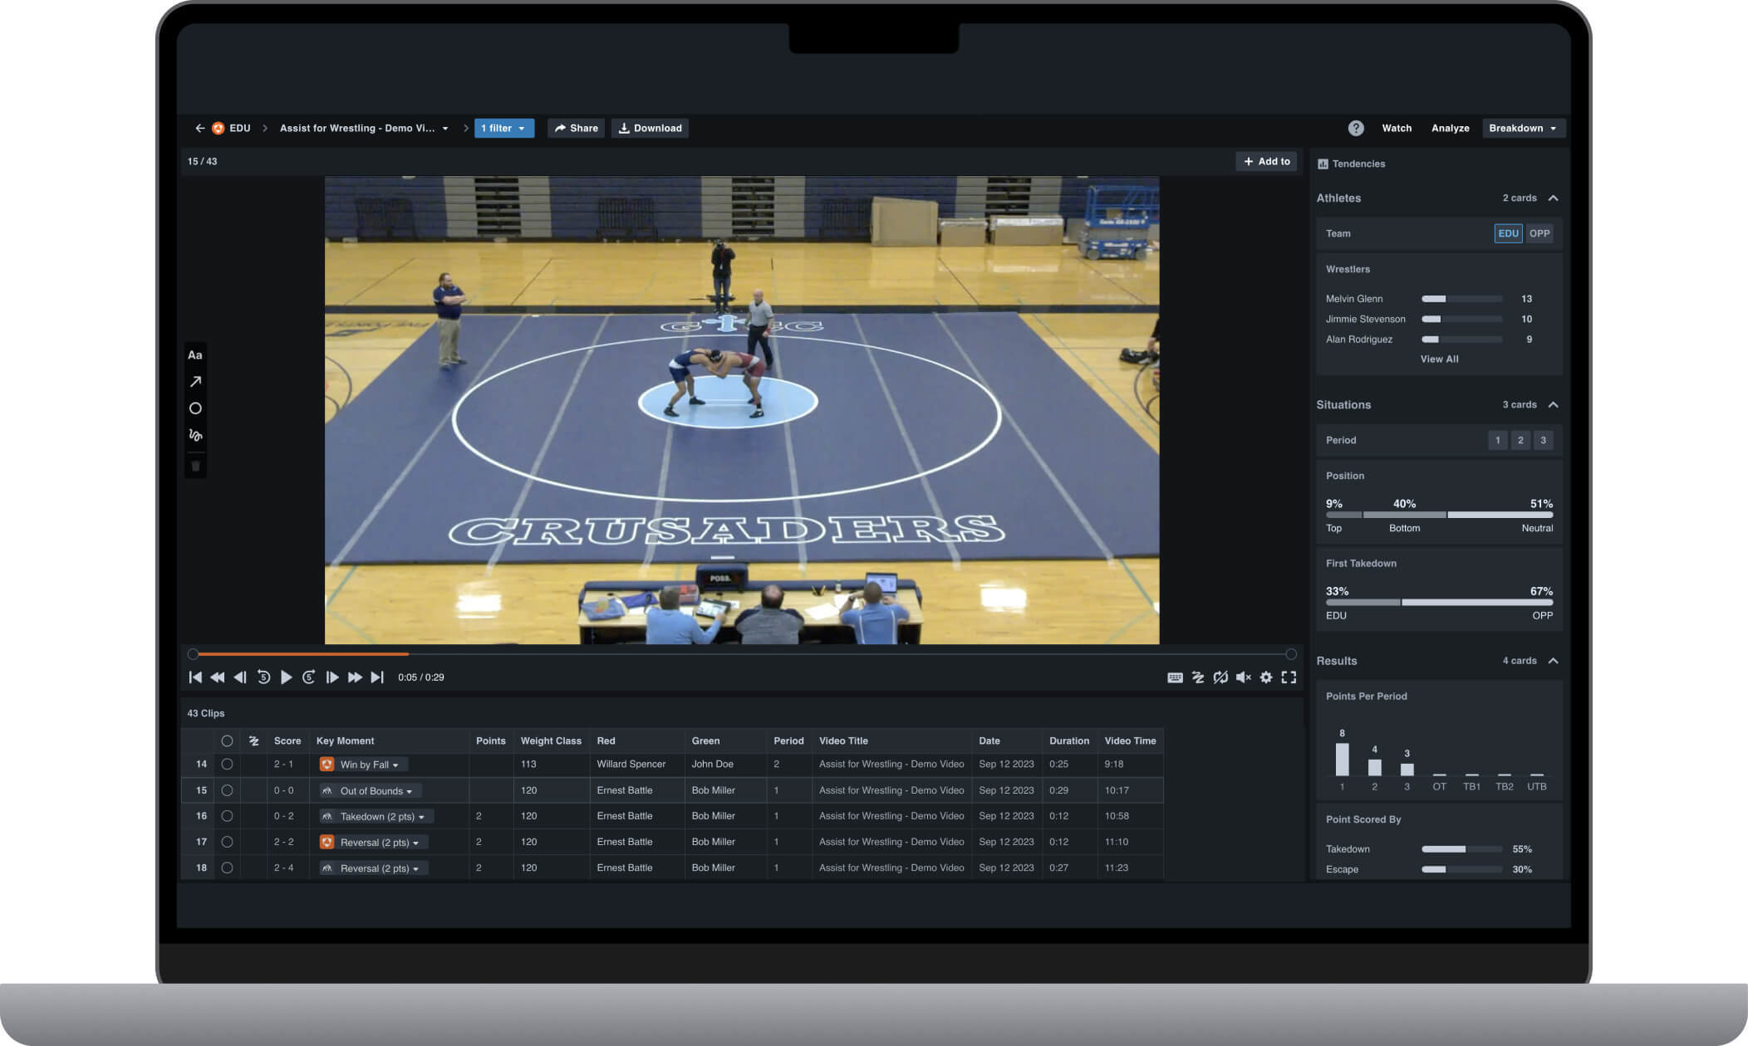This screenshot has width=1748, height=1046.
Task: Switch the Team filter to OPP
Action: (x=1539, y=233)
